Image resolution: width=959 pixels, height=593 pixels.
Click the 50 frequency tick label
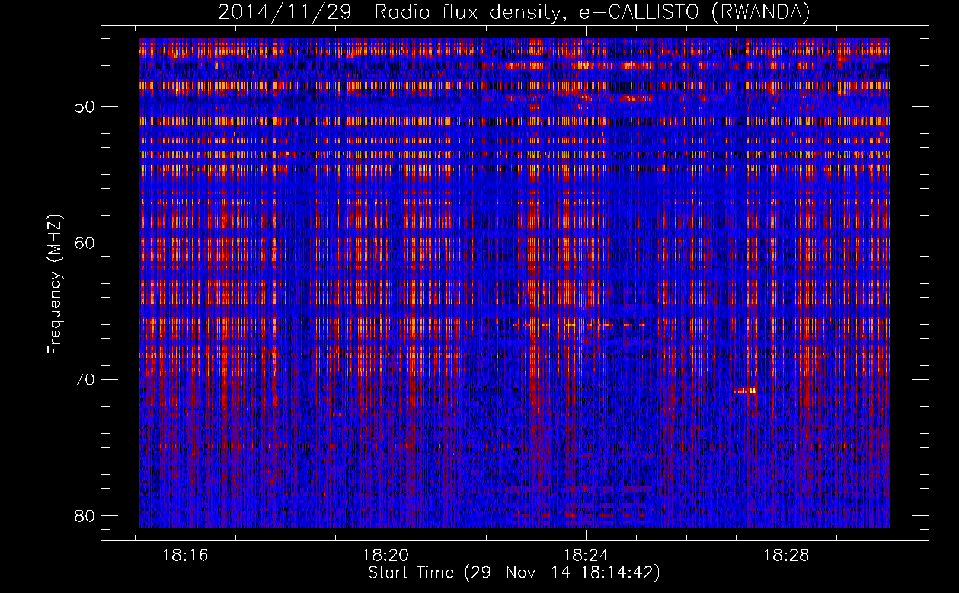[85, 107]
